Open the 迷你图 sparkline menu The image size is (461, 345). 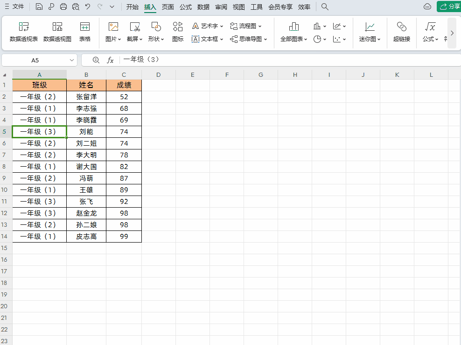(370, 32)
